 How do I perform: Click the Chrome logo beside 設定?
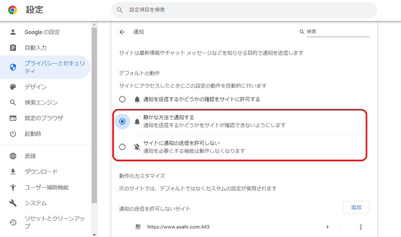click(13, 10)
